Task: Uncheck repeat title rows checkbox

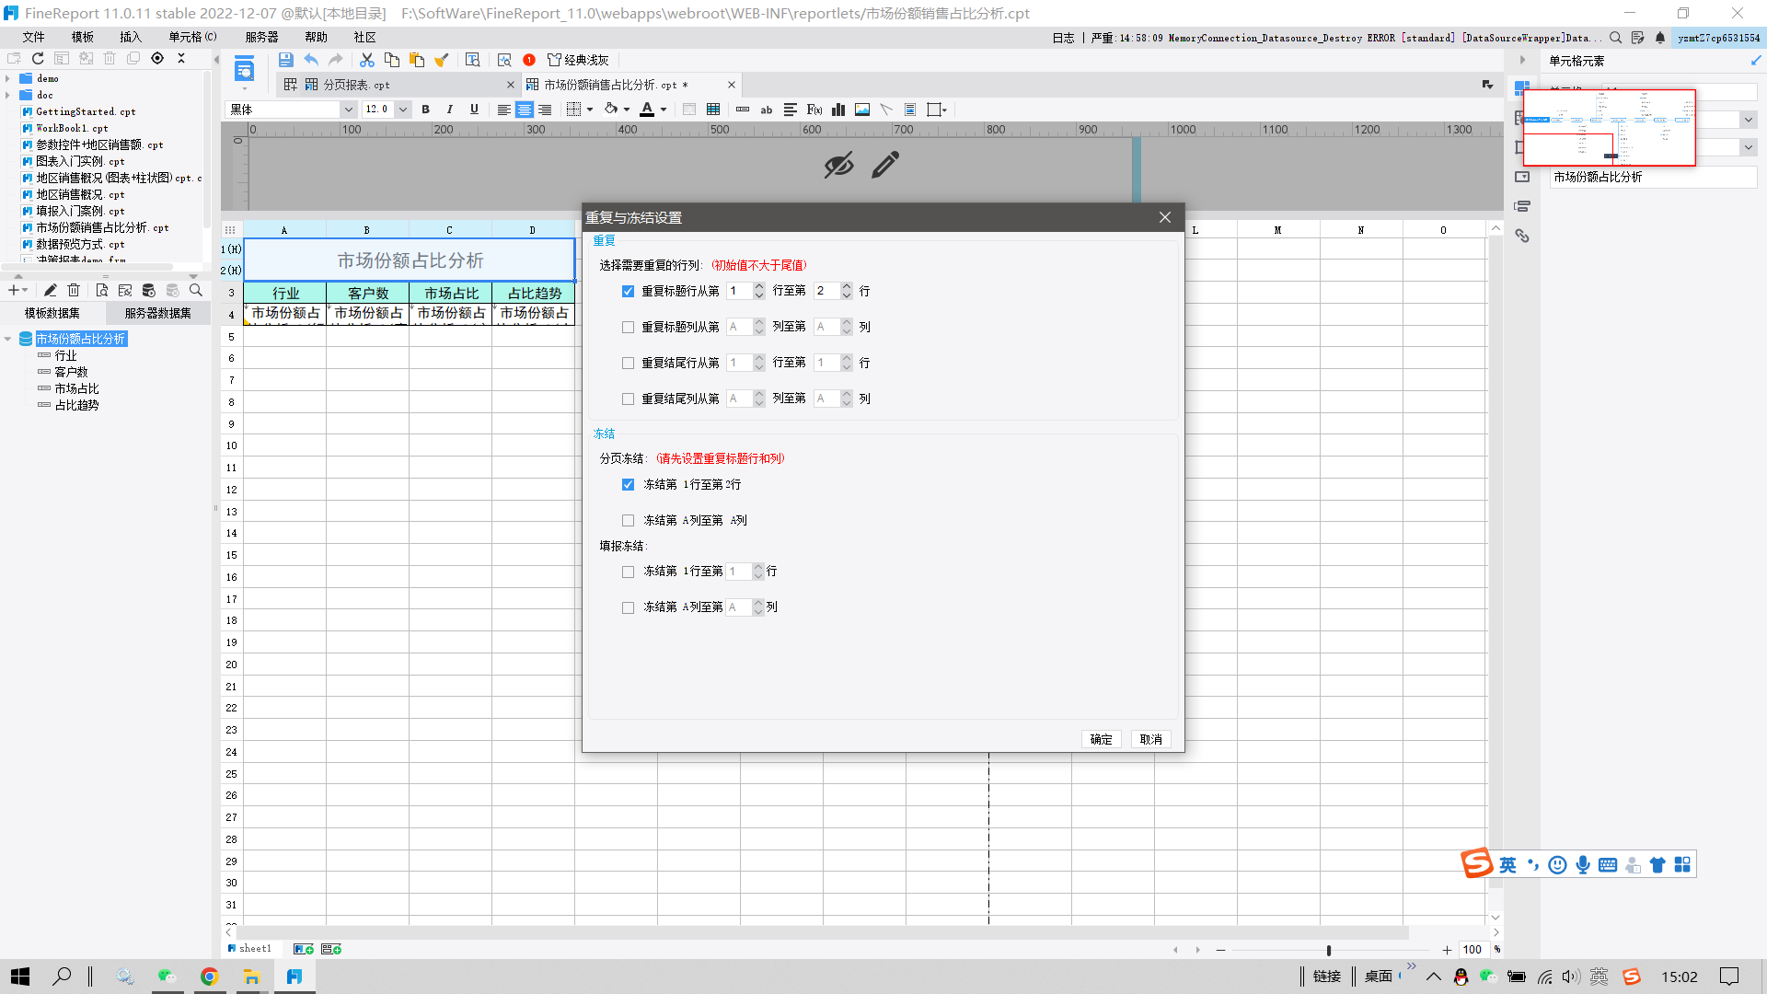Action: (x=628, y=291)
